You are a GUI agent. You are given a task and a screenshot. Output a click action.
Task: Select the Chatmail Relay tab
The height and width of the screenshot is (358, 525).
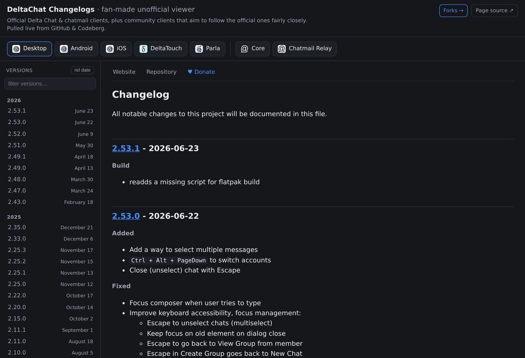[304, 49]
